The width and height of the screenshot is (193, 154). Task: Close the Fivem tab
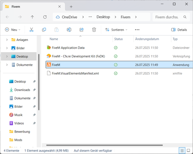(60, 7)
